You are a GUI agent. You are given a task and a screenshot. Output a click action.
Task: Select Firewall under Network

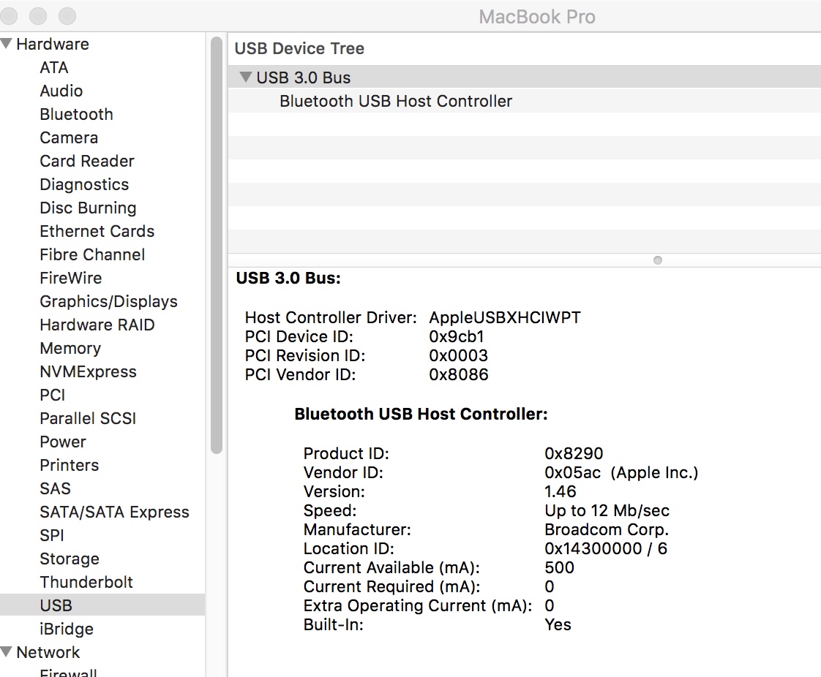click(69, 672)
